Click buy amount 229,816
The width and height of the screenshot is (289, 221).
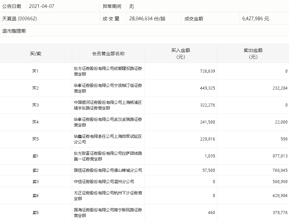(207, 139)
